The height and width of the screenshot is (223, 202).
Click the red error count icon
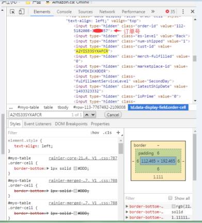(167, 11)
